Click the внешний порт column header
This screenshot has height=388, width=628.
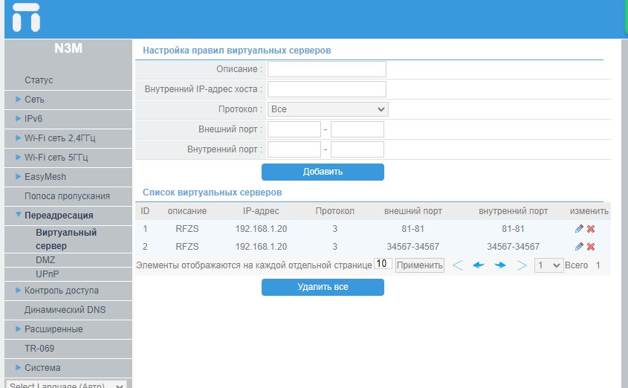(x=413, y=211)
